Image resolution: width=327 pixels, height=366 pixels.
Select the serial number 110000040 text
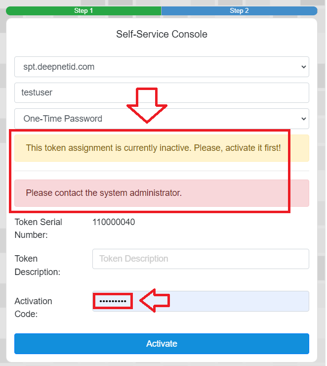tap(114, 222)
